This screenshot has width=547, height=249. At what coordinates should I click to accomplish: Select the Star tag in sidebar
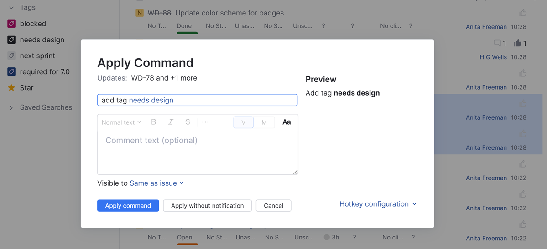coord(26,88)
